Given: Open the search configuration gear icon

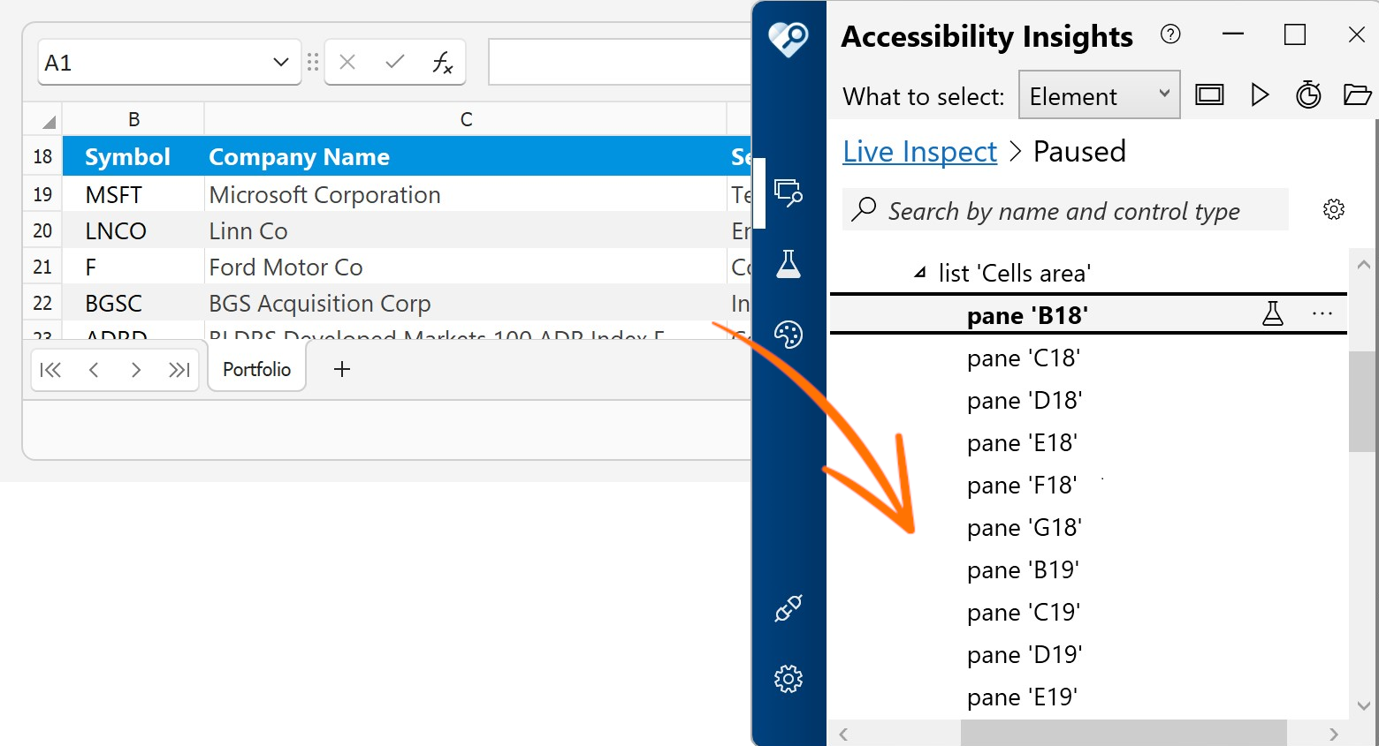Looking at the screenshot, I should click(1334, 209).
